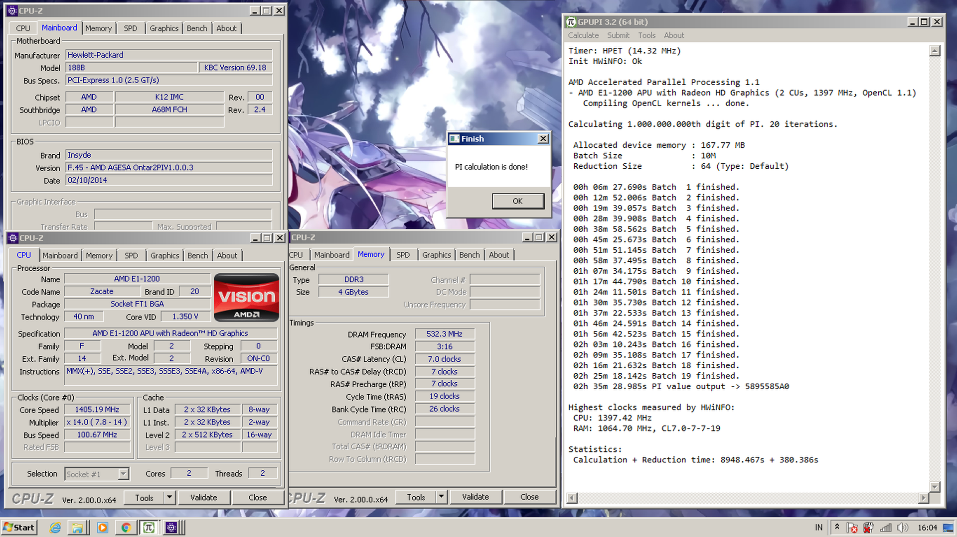Screen dimensions: 957x537
Task: Open Internet Explorer from the taskbar
Action: click(x=55, y=528)
